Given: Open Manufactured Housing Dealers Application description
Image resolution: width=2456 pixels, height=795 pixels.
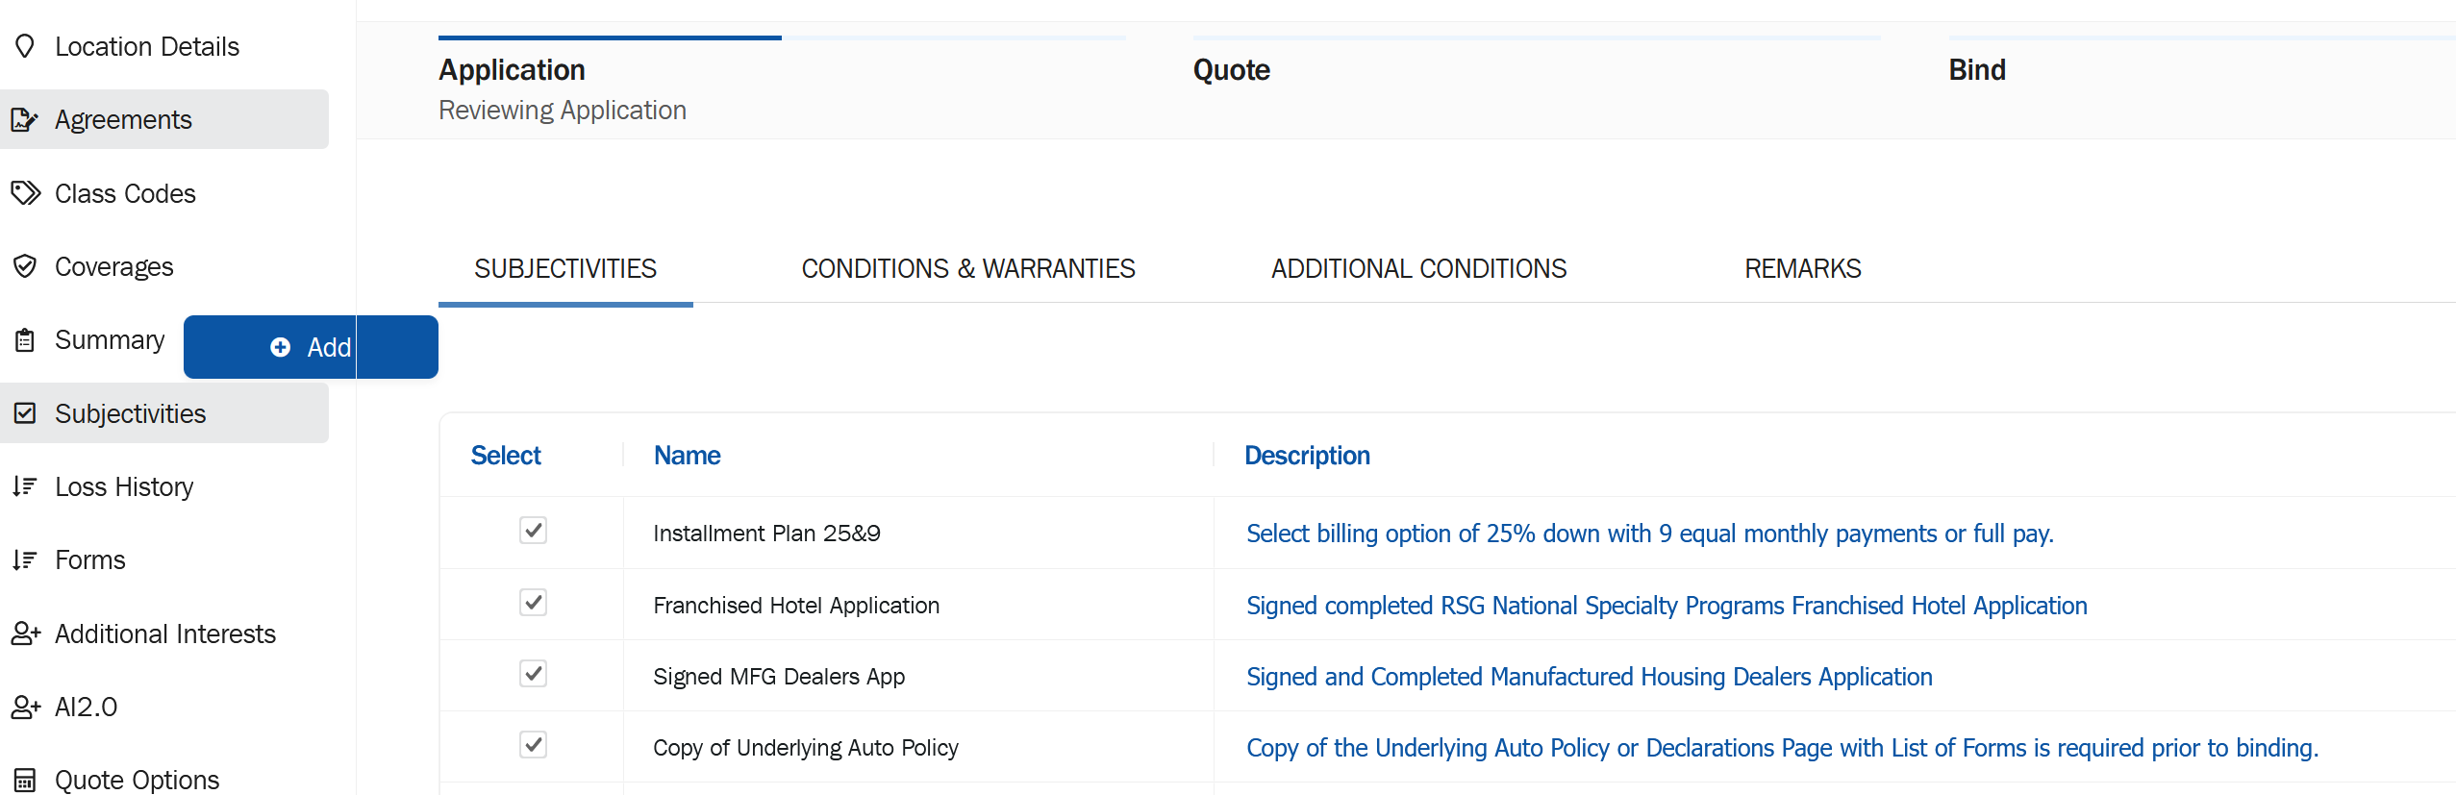Looking at the screenshot, I should (1589, 677).
